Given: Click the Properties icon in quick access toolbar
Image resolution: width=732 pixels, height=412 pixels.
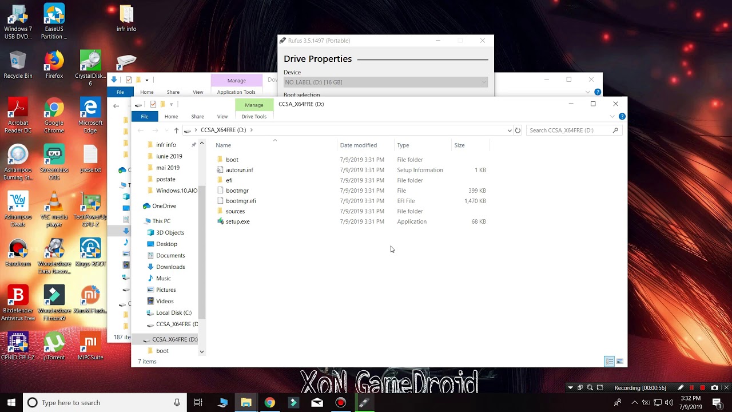Looking at the screenshot, I should [153, 104].
